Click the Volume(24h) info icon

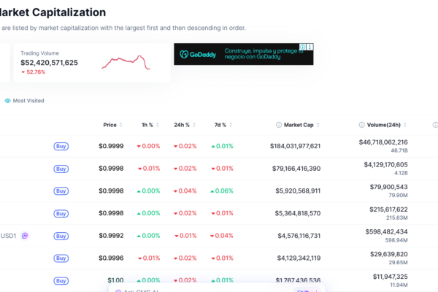coord(361,125)
